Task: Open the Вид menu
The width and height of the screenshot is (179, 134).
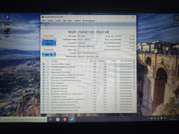Action: click(x=65, y=21)
